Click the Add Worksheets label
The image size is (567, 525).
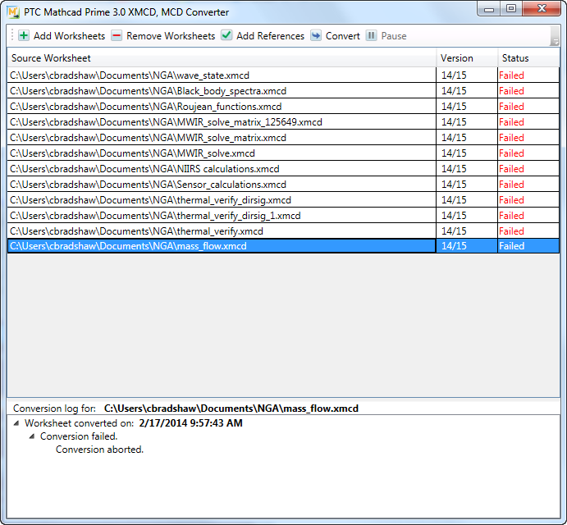[x=70, y=36]
